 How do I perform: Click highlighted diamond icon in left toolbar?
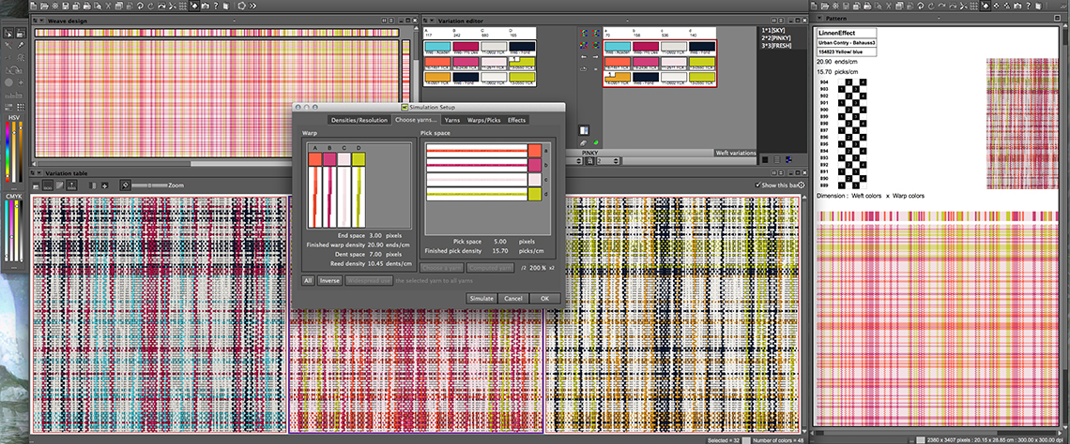tap(193, 6)
